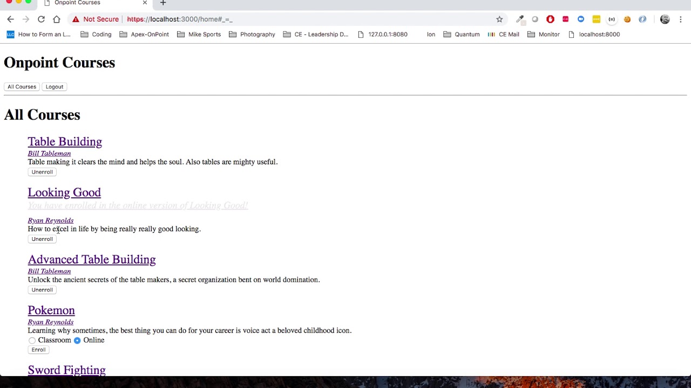This screenshot has height=388, width=691.
Task: Open the Sword Fighting course link
Action: tap(66, 370)
